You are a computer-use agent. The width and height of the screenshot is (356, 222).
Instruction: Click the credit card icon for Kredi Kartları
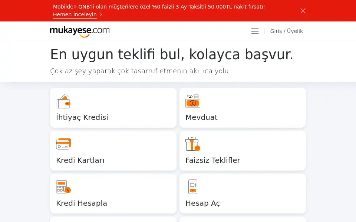pos(63,144)
